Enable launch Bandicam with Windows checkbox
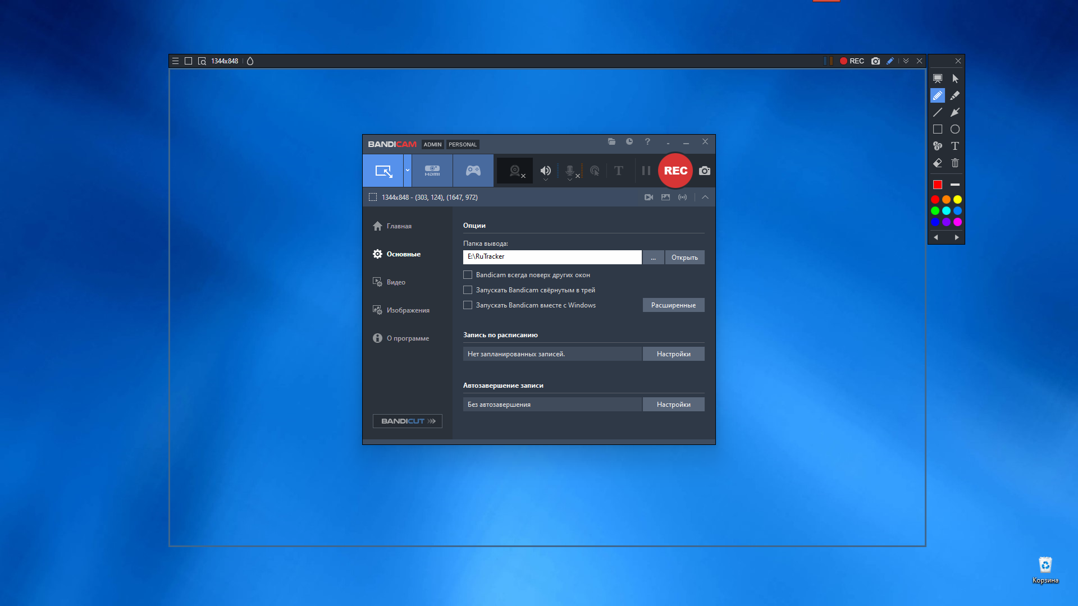 point(468,305)
